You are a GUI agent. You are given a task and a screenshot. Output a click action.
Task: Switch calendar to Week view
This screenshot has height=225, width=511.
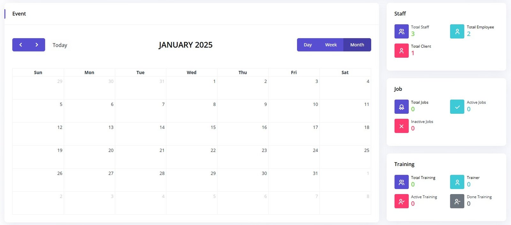coord(331,45)
